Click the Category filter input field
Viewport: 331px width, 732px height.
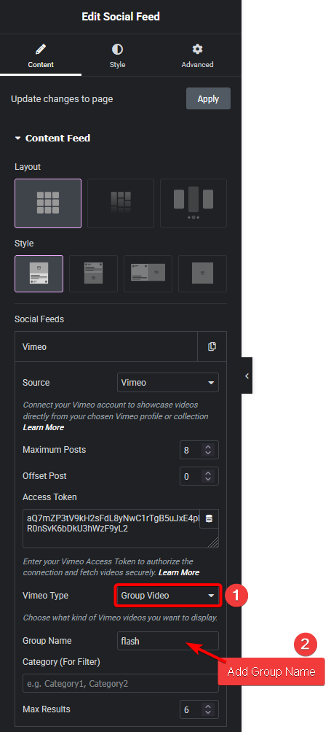pyautogui.click(x=121, y=683)
